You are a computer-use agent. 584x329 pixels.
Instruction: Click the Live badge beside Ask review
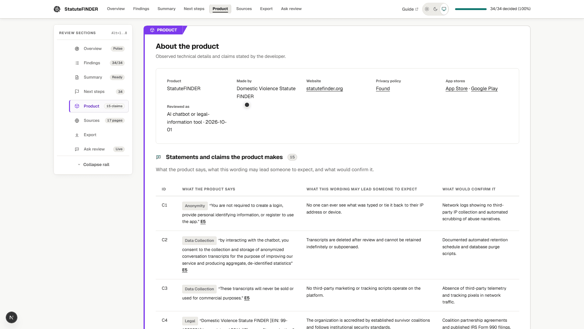tap(119, 149)
